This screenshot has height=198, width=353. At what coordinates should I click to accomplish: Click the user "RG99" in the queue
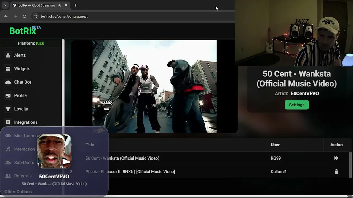[276, 158]
